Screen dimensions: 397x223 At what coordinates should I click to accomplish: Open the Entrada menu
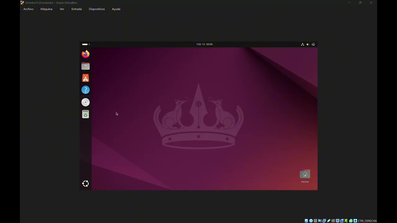coord(77,9)
